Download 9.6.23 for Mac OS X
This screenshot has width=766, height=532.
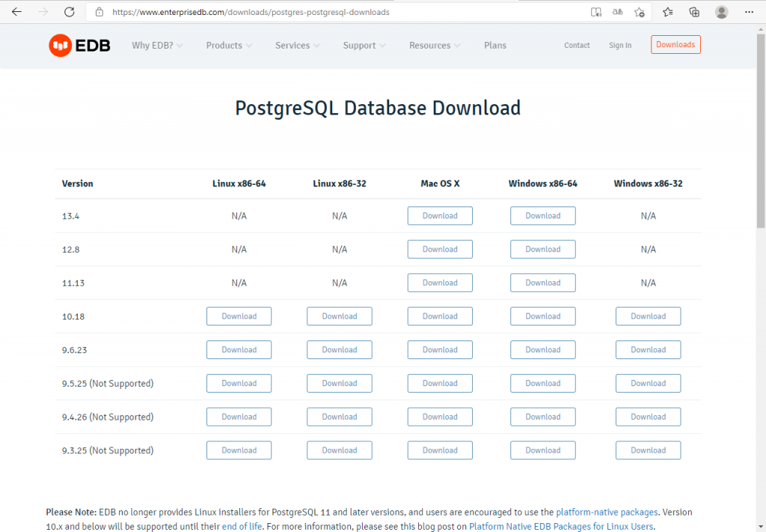[x=440, y=349]
